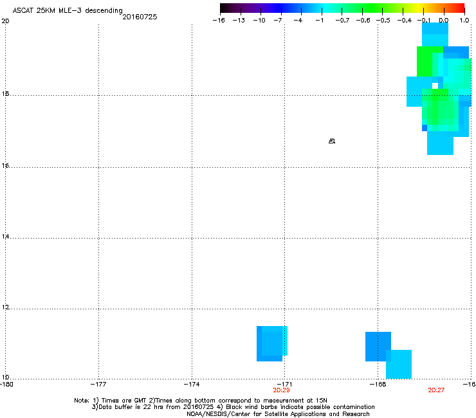Click the longitude label -177
476x418 pixels.
[98, 385]
